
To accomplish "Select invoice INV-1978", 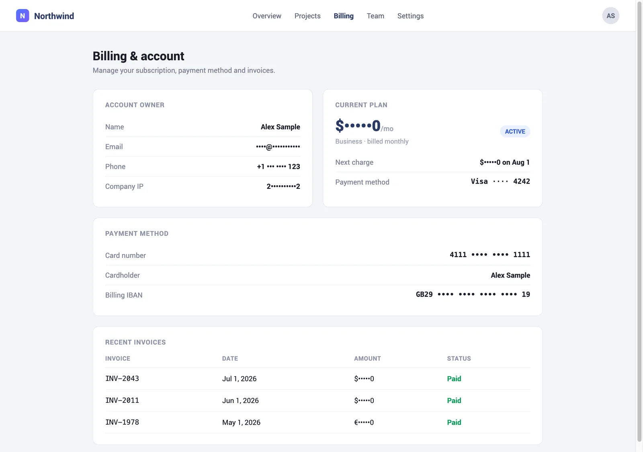I will (x=122, y=422).
